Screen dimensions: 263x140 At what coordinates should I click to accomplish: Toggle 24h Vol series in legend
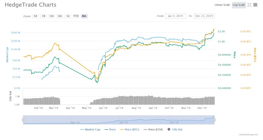[x=175, y=129]
